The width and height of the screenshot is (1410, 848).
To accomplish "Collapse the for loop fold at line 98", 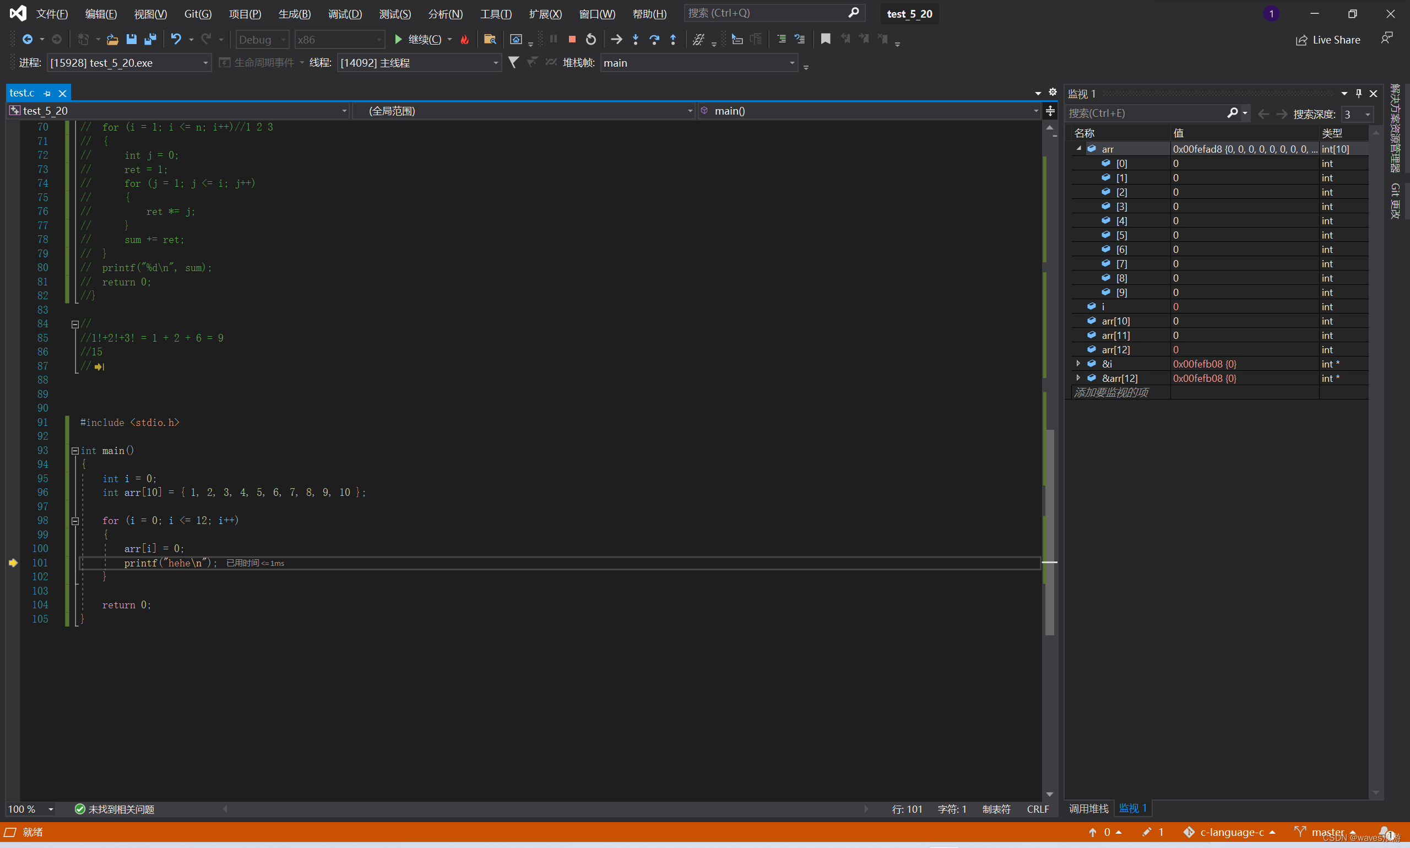I will coord(75,521).
